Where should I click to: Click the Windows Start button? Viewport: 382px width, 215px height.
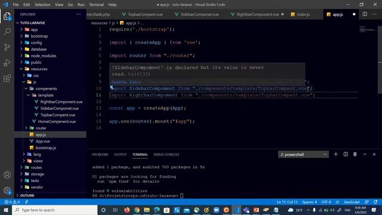(6, 210)
